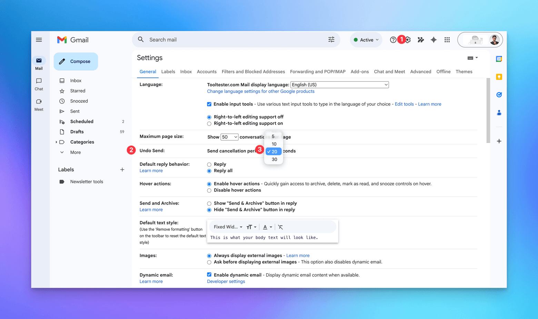Image resolution: width=538 pixels, height=319 pixels.
Task: Select the Chat icon in the left rail
Action: pos(38,84)
